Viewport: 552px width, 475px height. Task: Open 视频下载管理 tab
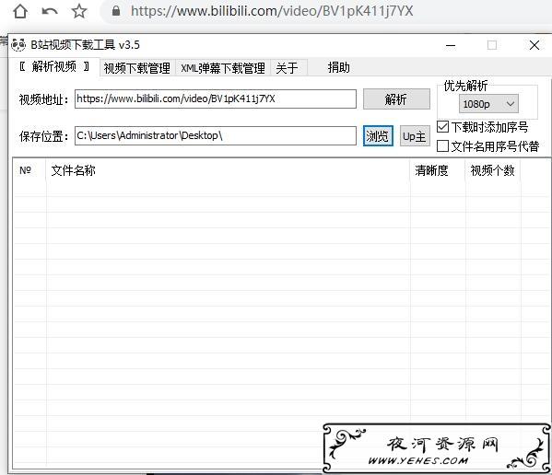point(137,68)
